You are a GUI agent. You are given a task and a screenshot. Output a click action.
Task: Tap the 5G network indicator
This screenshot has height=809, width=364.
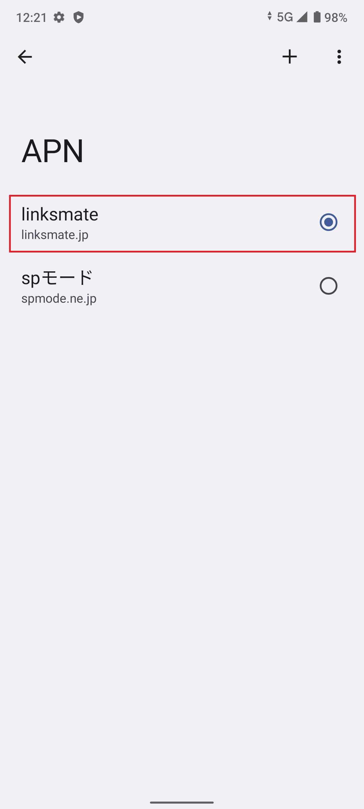coord(285,17)
